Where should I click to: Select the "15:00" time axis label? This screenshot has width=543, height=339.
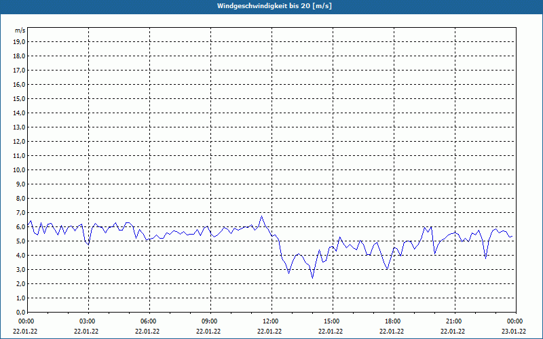point(332,321)
